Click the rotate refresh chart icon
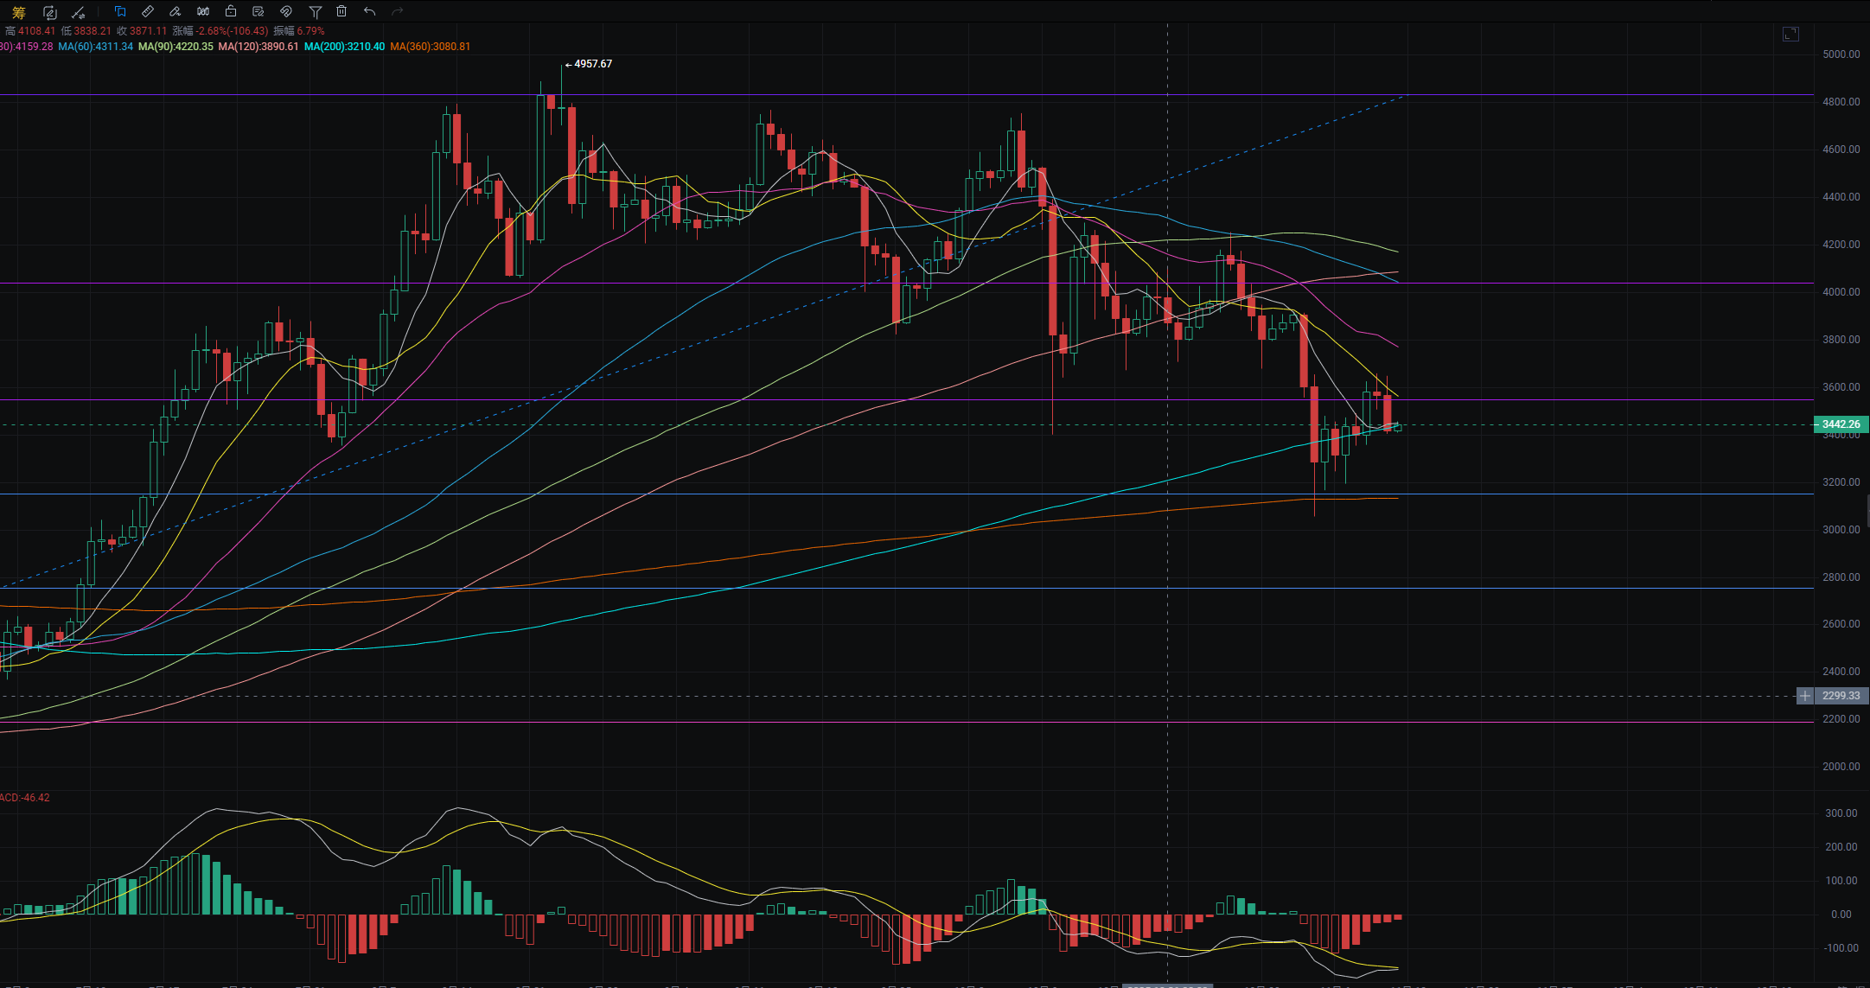 point(49,12)
